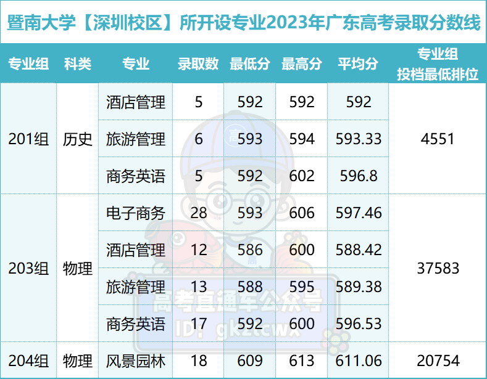Select the 风景园林 major cell
Image resolution: width=487 pixels, height=379 pixels.
tap(136, 361)
